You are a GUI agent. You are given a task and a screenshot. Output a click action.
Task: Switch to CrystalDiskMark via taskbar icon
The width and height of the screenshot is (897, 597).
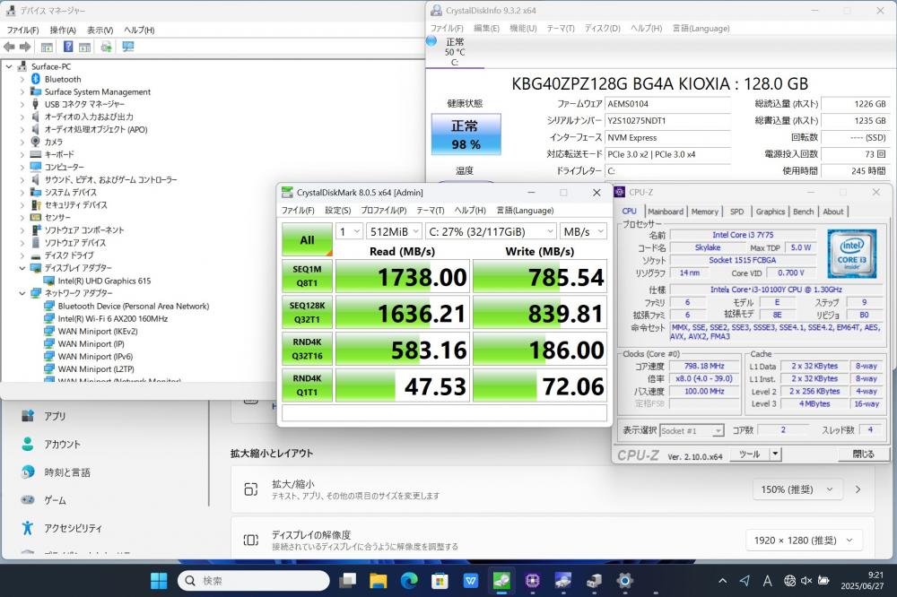[x=501, y=581]
